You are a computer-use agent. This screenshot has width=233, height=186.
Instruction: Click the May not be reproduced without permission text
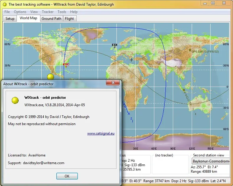click(x=42, y=124)
